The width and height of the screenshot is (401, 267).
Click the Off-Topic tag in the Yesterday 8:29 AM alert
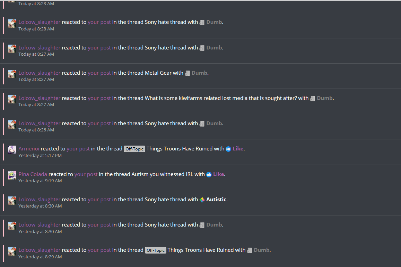pyautogui.click(x=156, y=250)
